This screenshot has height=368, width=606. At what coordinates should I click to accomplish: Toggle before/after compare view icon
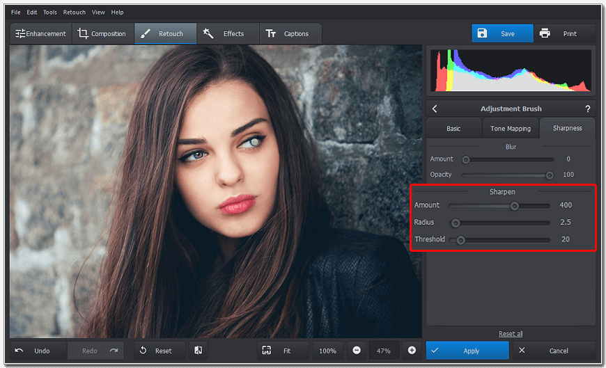tap(199, 350)
